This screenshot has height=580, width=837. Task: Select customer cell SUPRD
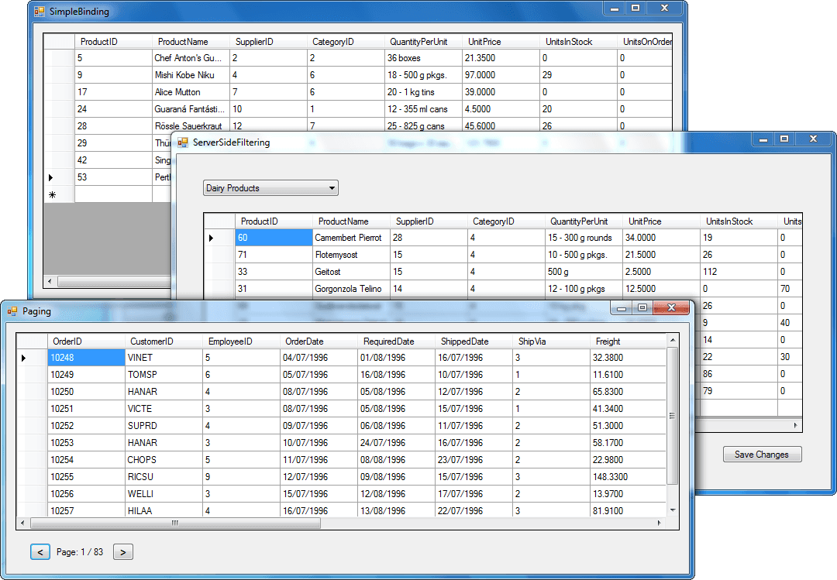[x=164, y=426]
